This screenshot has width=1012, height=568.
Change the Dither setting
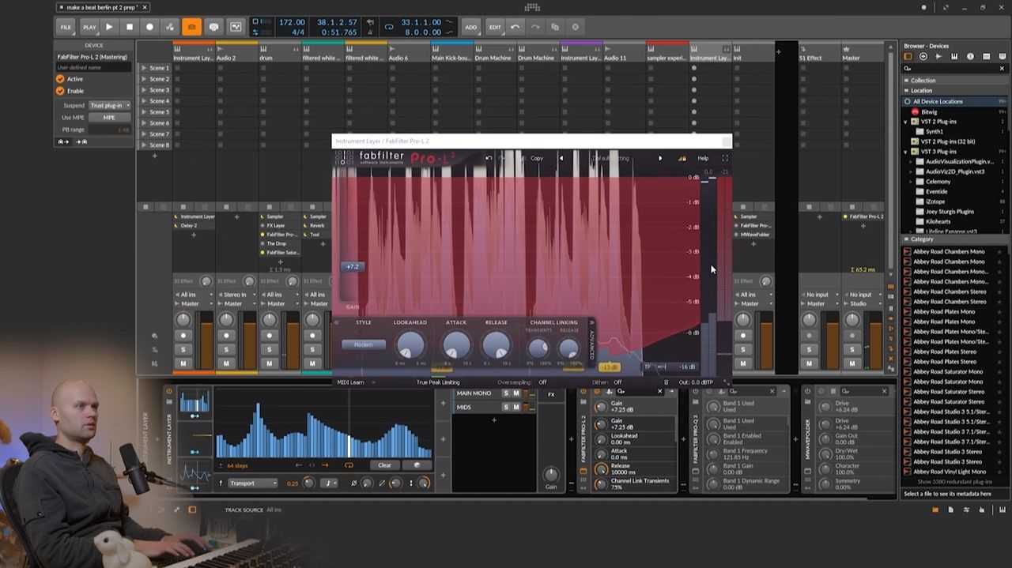(617, 382)
